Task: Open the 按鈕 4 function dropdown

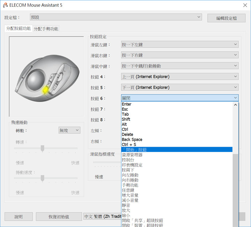Action: (x=180, y=76)
